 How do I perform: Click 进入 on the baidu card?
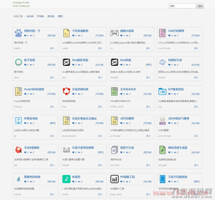(x=52, y=48)
